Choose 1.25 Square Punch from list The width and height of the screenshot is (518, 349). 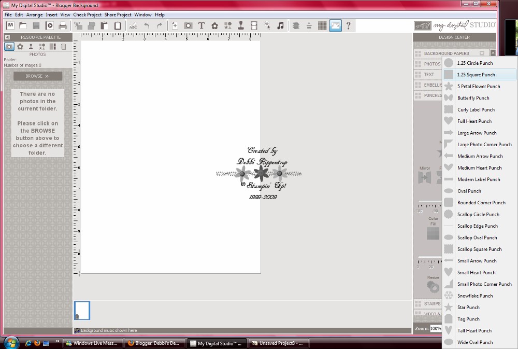(x=480, y=75)
